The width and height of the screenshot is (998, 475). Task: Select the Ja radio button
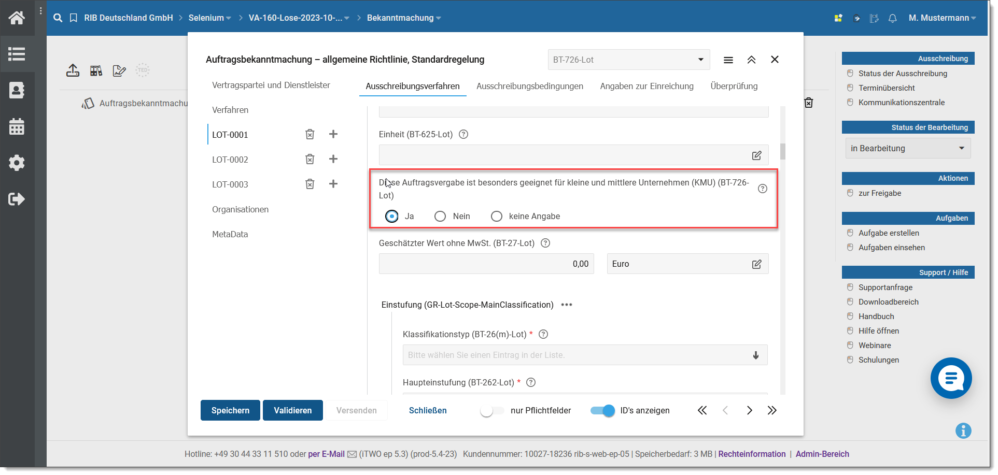(x=392, y=216)
